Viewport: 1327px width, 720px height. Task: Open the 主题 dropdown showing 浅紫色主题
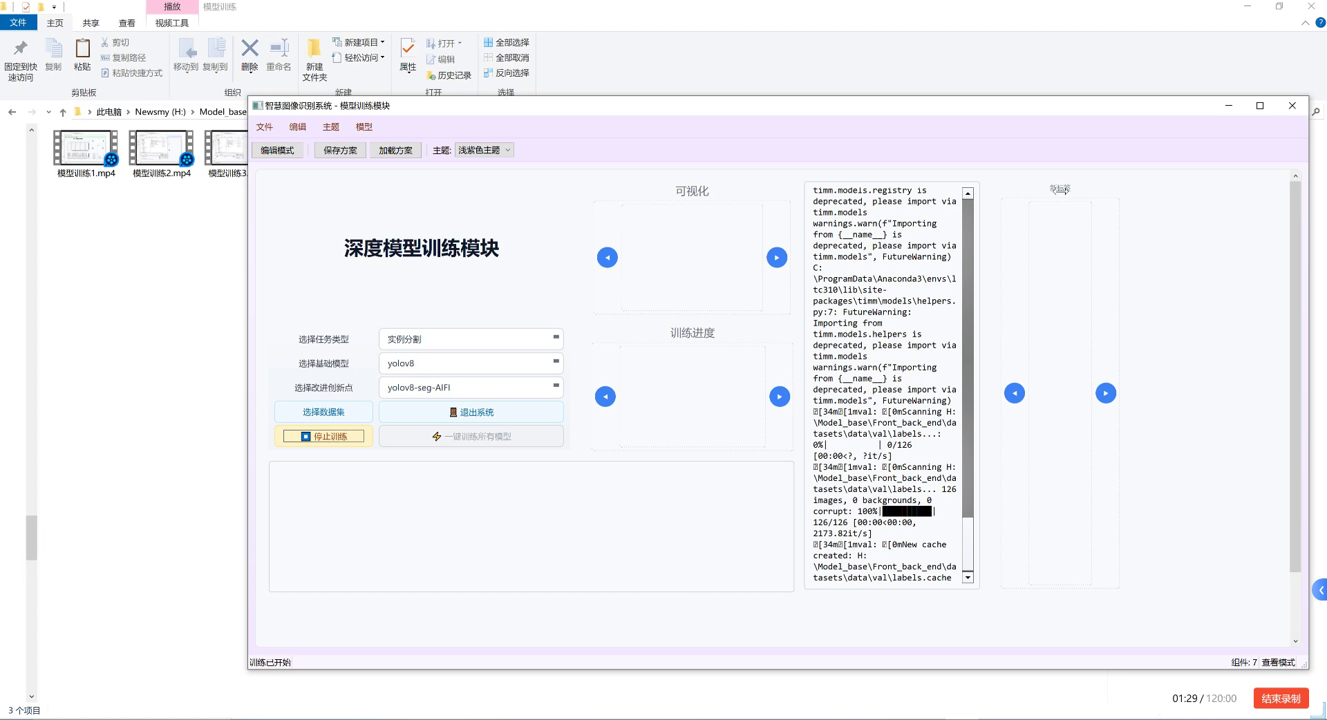click(x=484, y=150)
